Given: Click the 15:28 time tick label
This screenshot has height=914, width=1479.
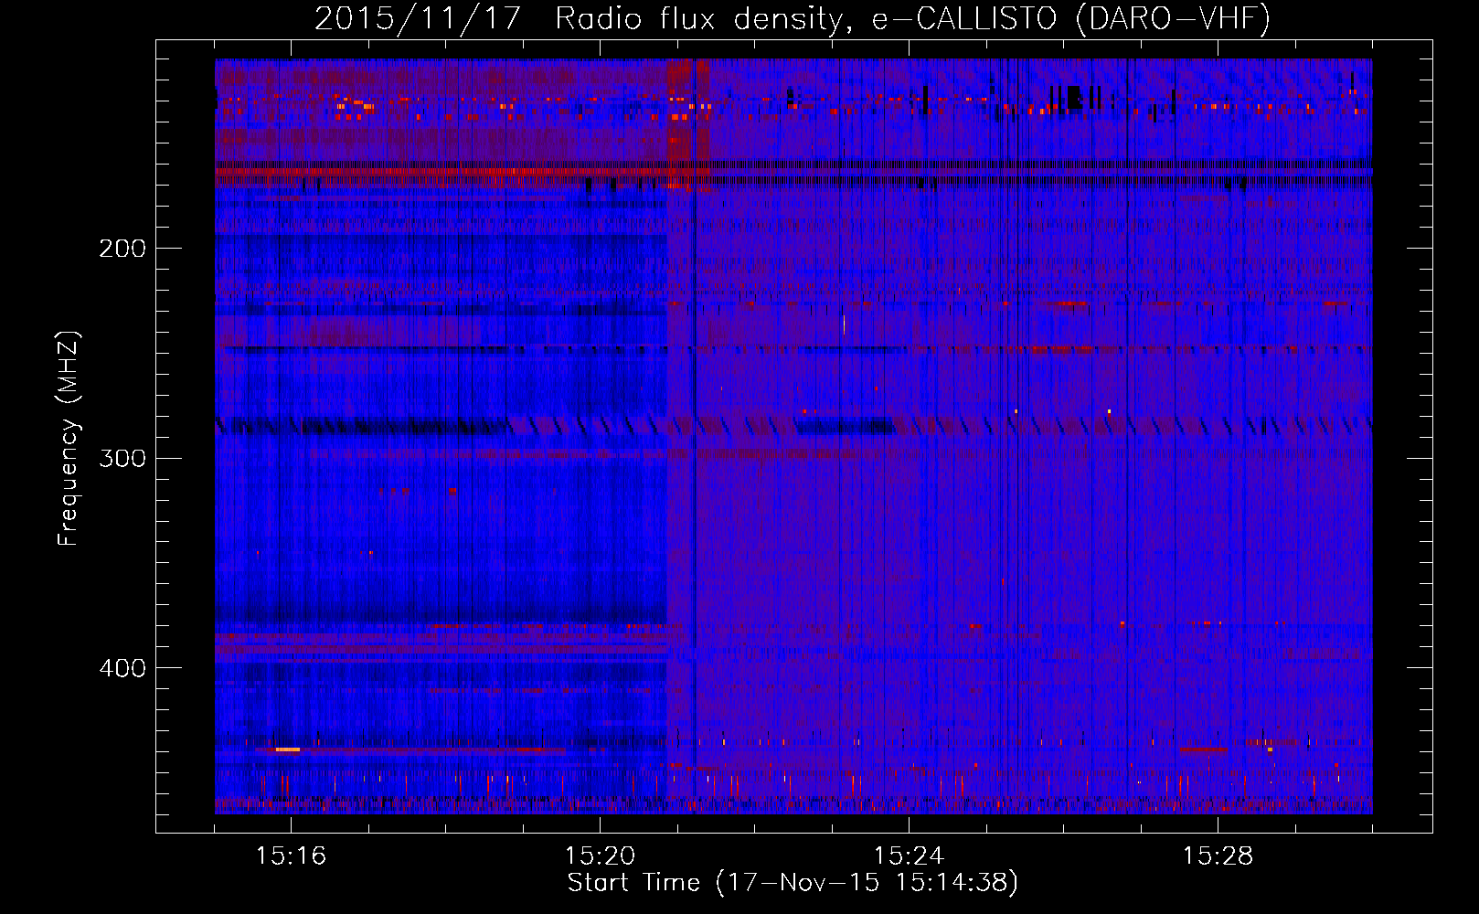Looking at the screenshot, I should coord(1218,856).
